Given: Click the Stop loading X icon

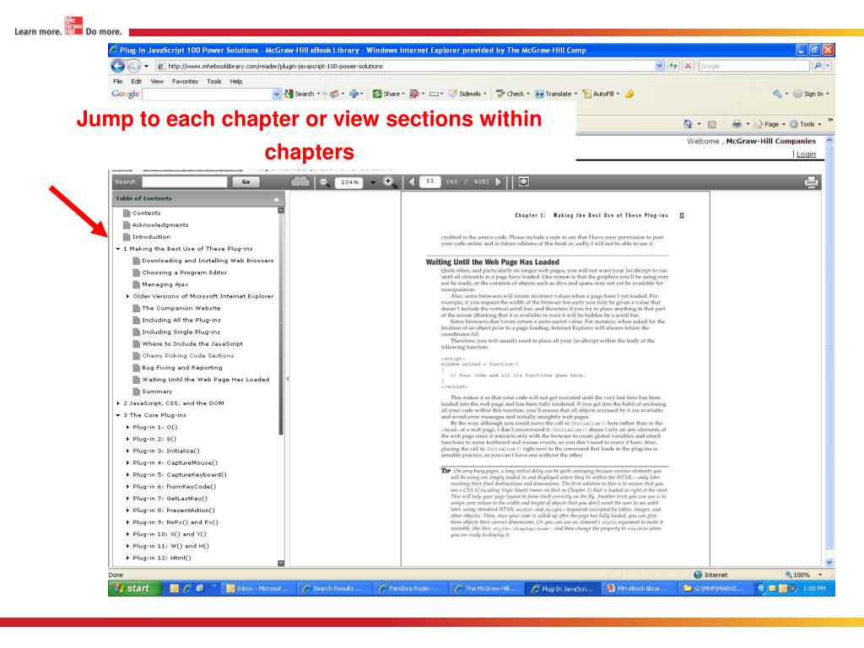Looking at the screenshot, I should (x=688, y=66).
